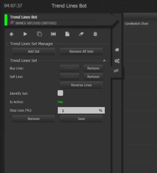Delete bot using trash can icon
This screenshot has height=173, width=157.
click(95, 34)
